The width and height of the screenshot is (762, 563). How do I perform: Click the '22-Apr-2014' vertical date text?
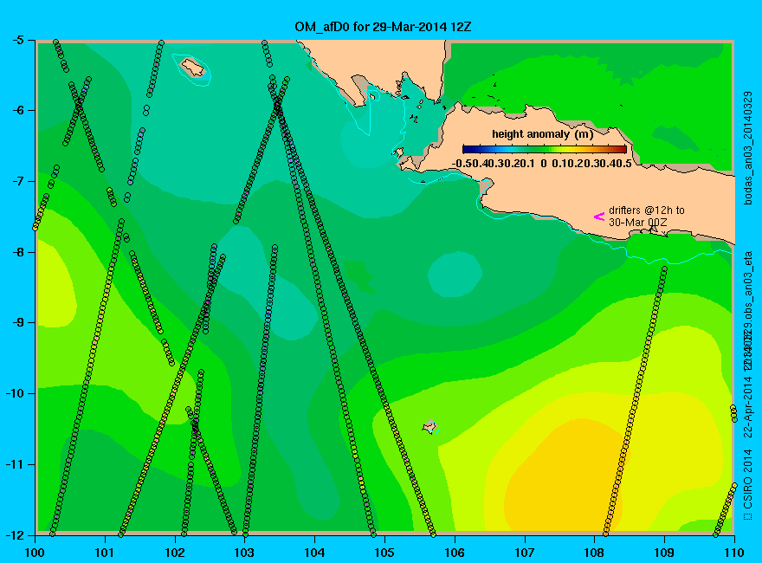[x=748, y=406]
